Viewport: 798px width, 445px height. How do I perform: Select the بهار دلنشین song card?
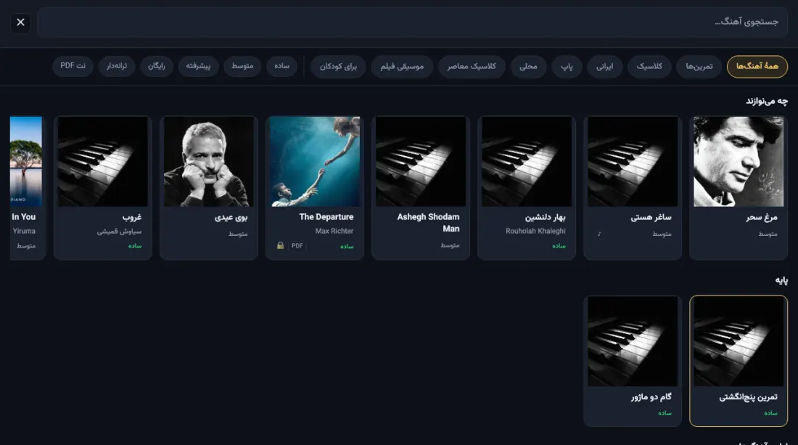click(527, 188)
